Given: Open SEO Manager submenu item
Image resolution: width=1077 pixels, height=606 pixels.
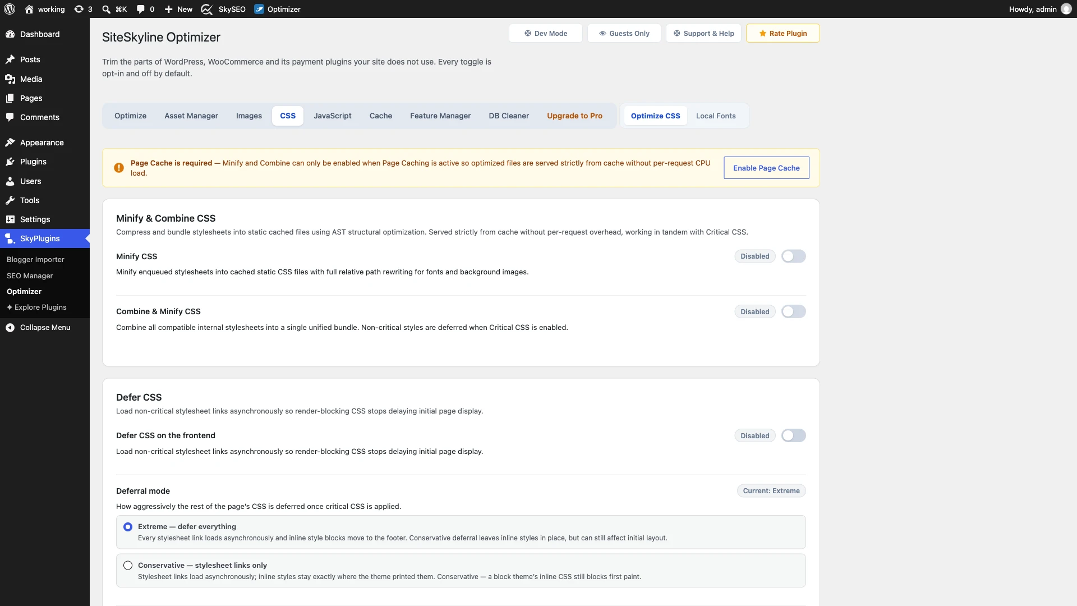Looking at the screenshot, I should [30, 276].
